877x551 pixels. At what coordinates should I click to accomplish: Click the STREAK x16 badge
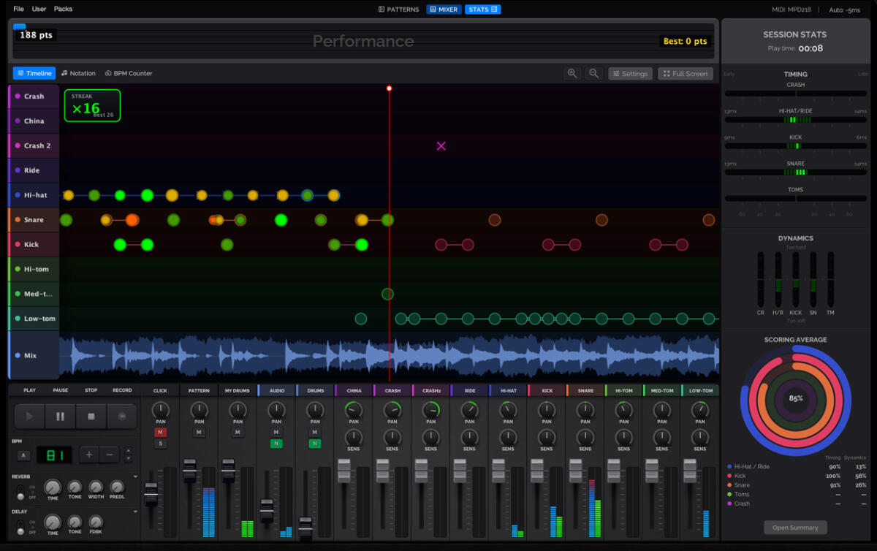pos(92,105)
